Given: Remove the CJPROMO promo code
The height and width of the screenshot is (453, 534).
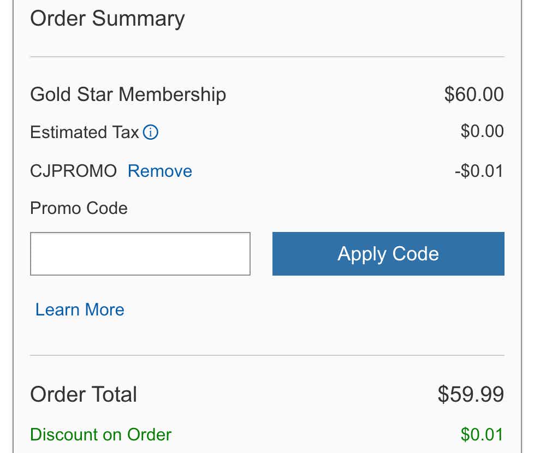Looking at the screenshot, I should (160, 171).
